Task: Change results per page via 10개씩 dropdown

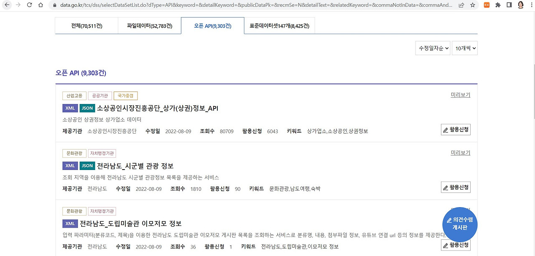Action: click(x=464, y=48)
